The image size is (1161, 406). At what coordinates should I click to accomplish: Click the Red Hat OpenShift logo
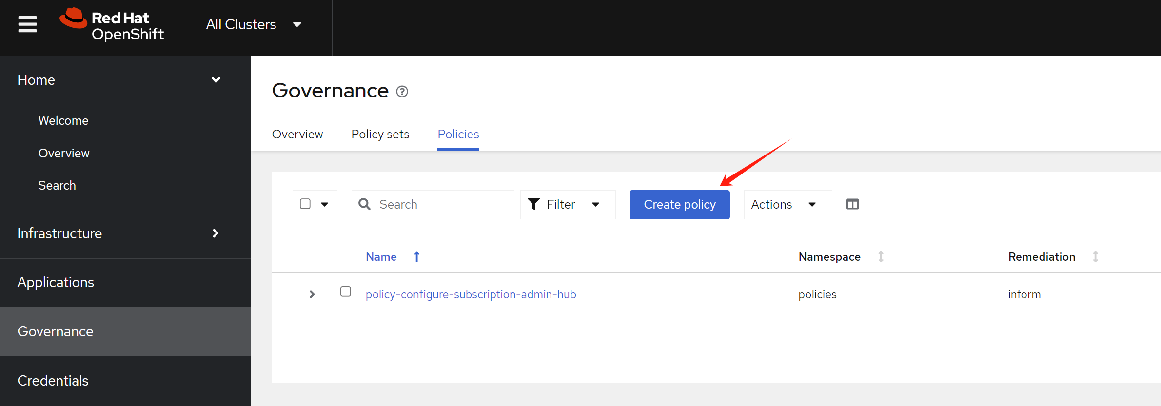point(112,24)
